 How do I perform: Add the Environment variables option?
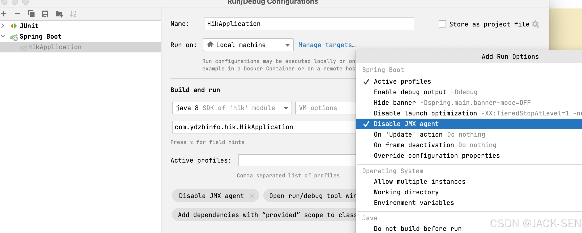click(469, 203)
